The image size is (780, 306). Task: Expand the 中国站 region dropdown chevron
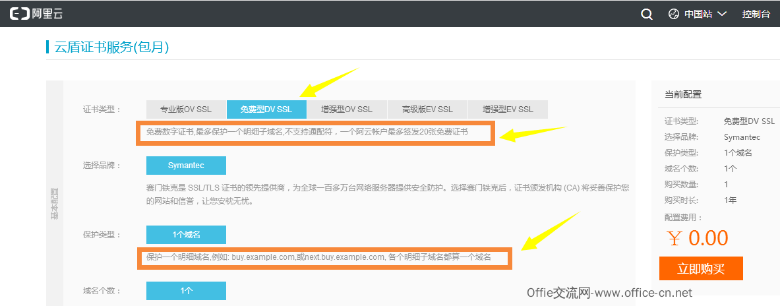click(x=722, y=14)
